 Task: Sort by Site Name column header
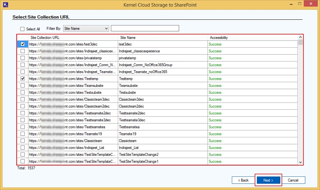click(162, 38)
